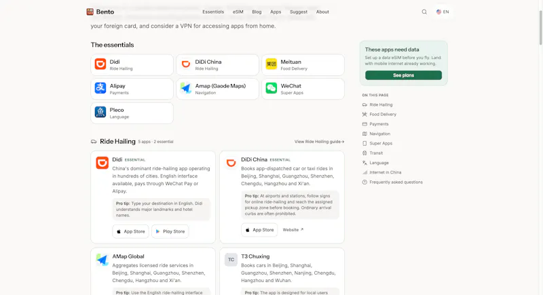Click the T3 Chuxing TC placeholder icon
Image resolution: width=543 pixels, height=295 pixels.
pyautogui.click(x=231, y=259)
